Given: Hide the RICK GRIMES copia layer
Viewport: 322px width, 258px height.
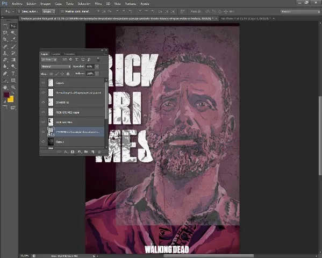Looking at the screenshot, I should tap(44, 112).
